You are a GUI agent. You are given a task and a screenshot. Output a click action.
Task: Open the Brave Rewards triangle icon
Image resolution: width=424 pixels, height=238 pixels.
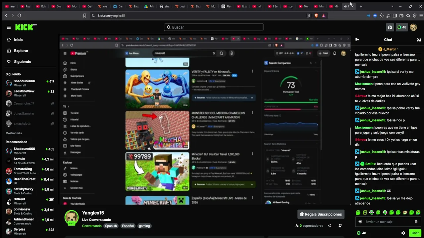324,16
